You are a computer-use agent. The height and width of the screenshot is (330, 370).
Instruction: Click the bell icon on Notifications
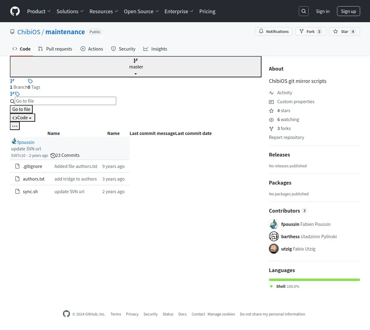click(x=261, y=31)
